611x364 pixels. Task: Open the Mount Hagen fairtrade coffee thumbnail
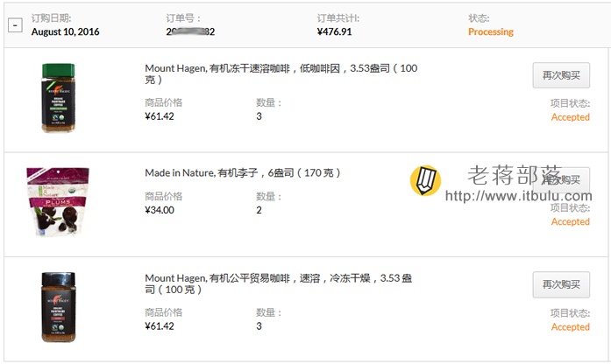point(59,307)
